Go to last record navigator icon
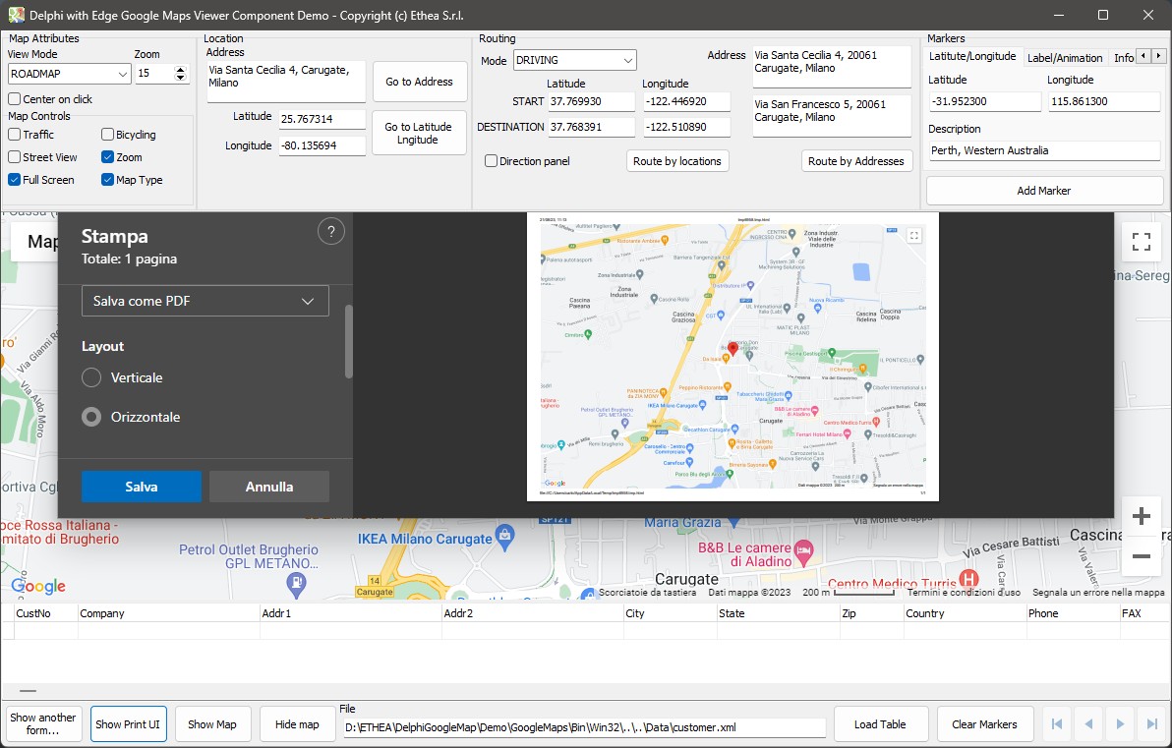 pyautogui.click(x=1151, y=723)
